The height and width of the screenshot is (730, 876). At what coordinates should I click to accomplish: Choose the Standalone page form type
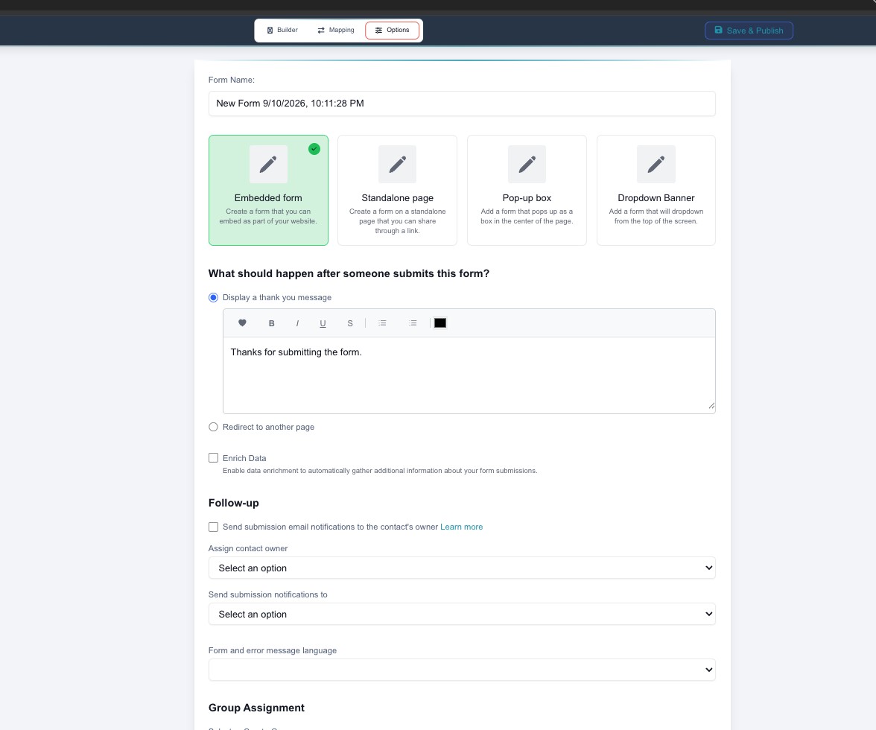coord(397,190)
